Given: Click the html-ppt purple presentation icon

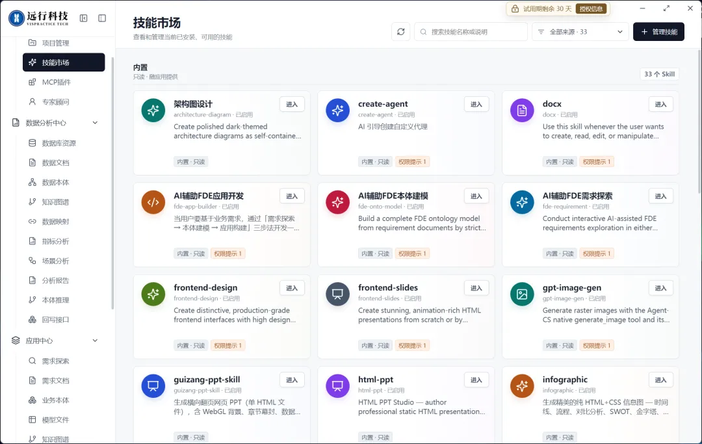Looking at the screenshot, I should [337, 385].
